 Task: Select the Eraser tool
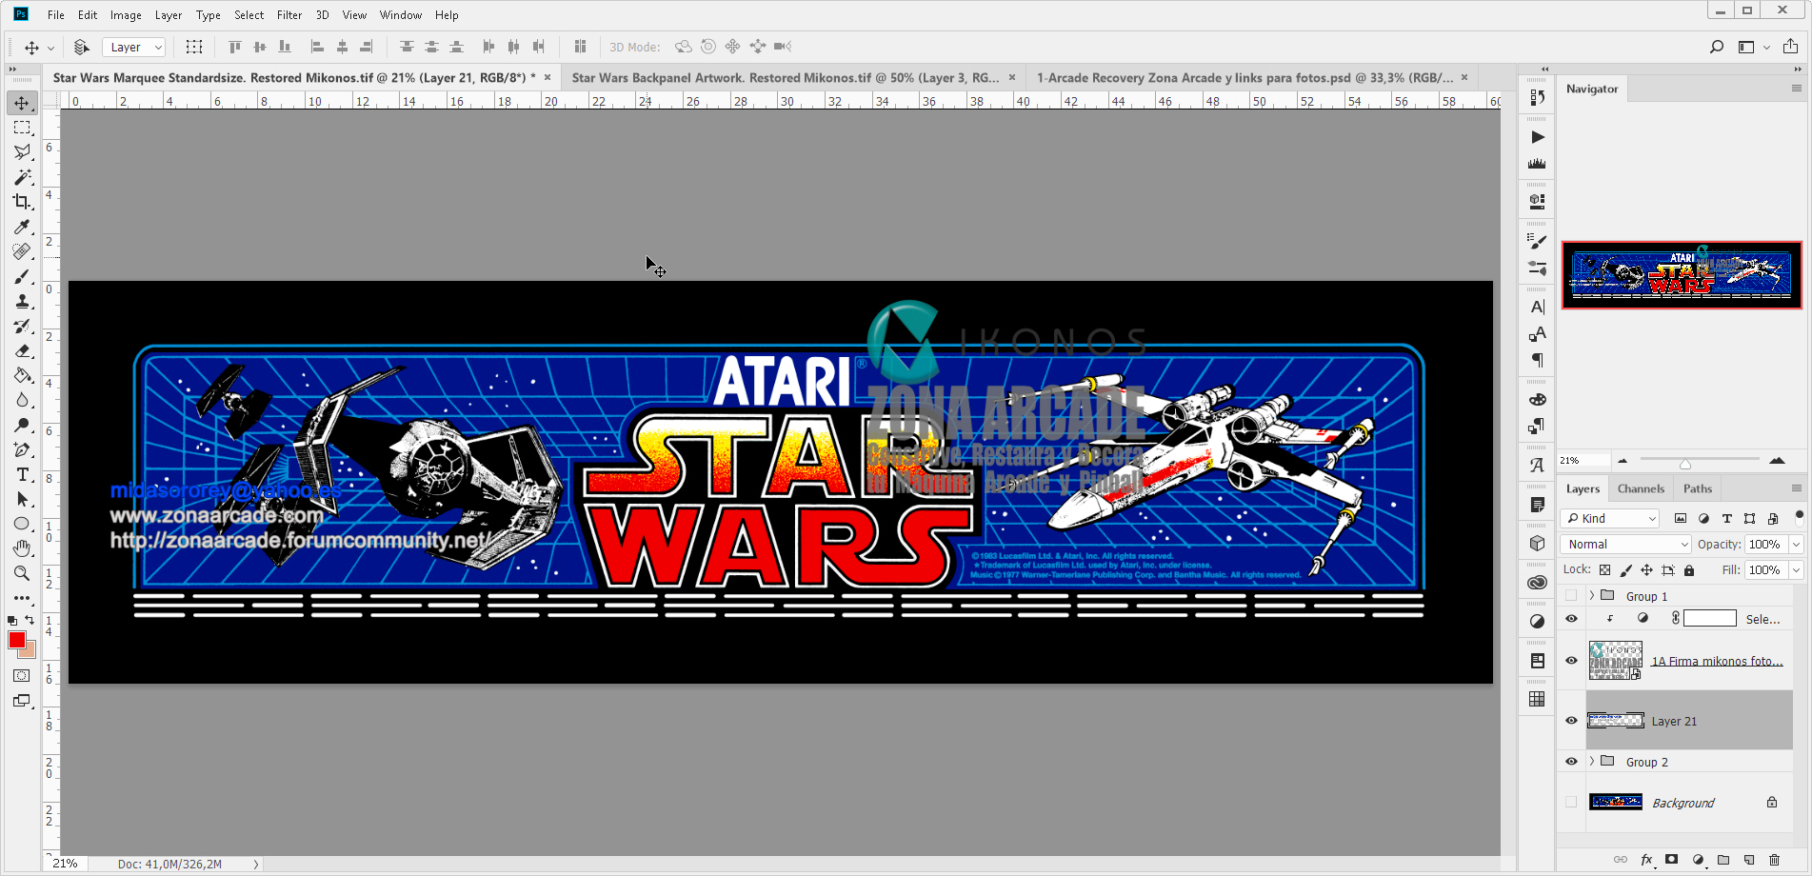(x=22, y=350)
